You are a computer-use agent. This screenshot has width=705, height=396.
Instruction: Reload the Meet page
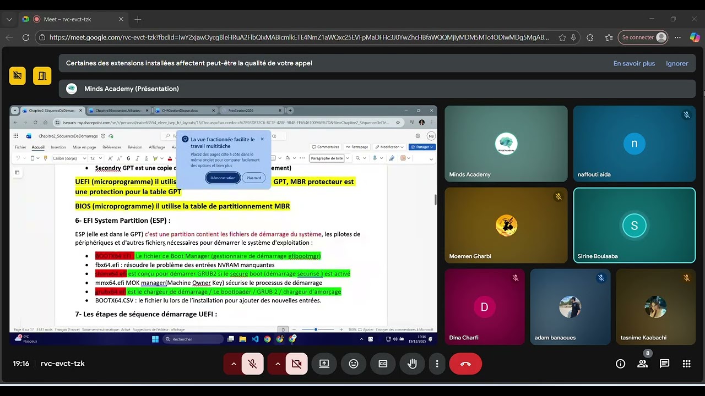pos(25,37)
